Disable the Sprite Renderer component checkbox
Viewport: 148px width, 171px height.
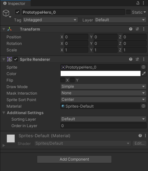click(x=16, y=59)
